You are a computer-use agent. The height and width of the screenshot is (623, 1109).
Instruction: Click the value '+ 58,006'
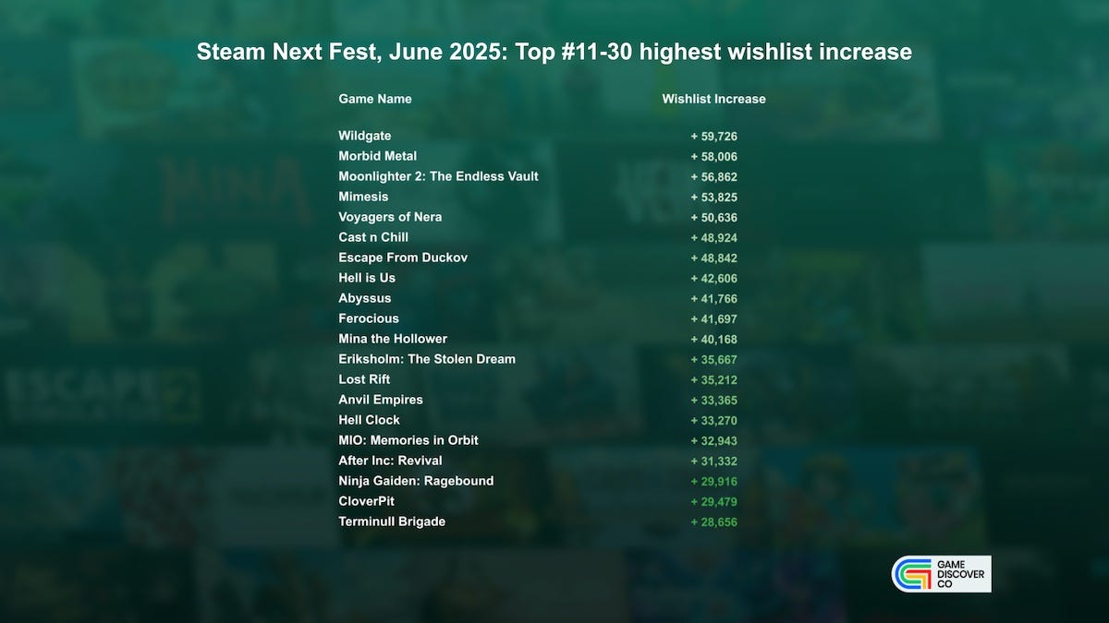pos(713,157)
